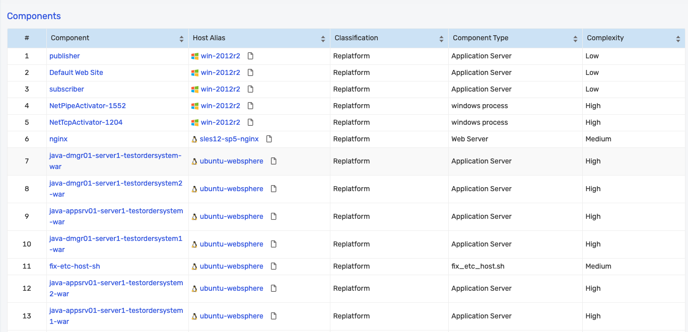Open document icon in java-dmgr01-server1-testordersystem1-war row
This screenshot has height=332, width=688.
273,244
